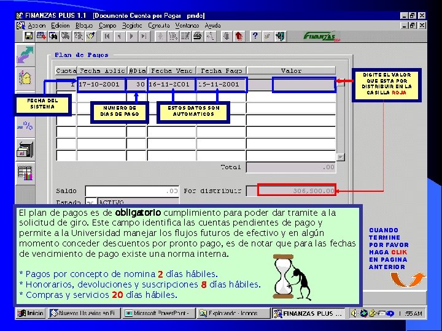Click the Cuota cell showing 1
442x331 pixels.
coord(66,85)
